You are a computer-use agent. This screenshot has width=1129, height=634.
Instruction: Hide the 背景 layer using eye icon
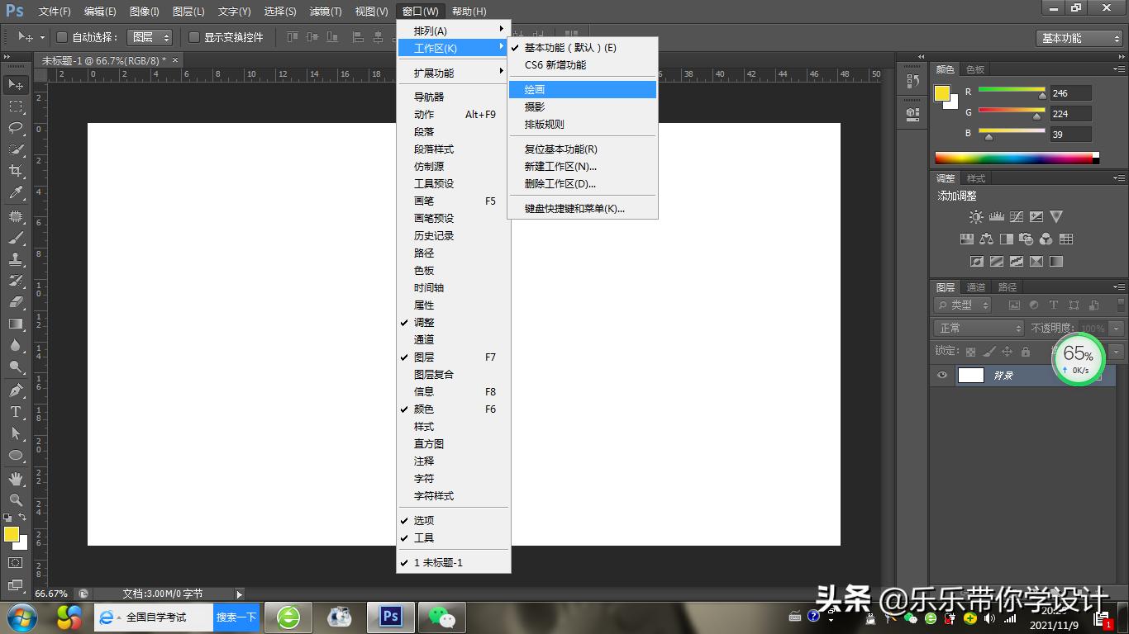click(942, 376)
